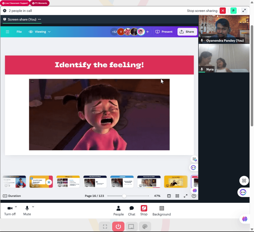
Task: Click the right-side apps grid icon
Action: coord(244,180)
